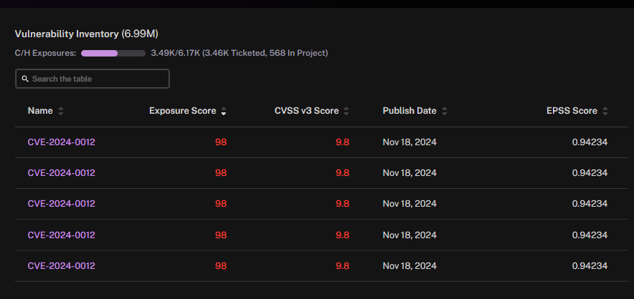
Task: Open first CVE-2024-0012 link
Action: point(62,142)
